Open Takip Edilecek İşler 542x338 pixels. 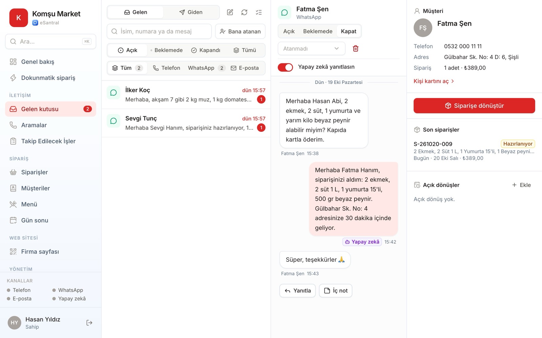(50, 141)
